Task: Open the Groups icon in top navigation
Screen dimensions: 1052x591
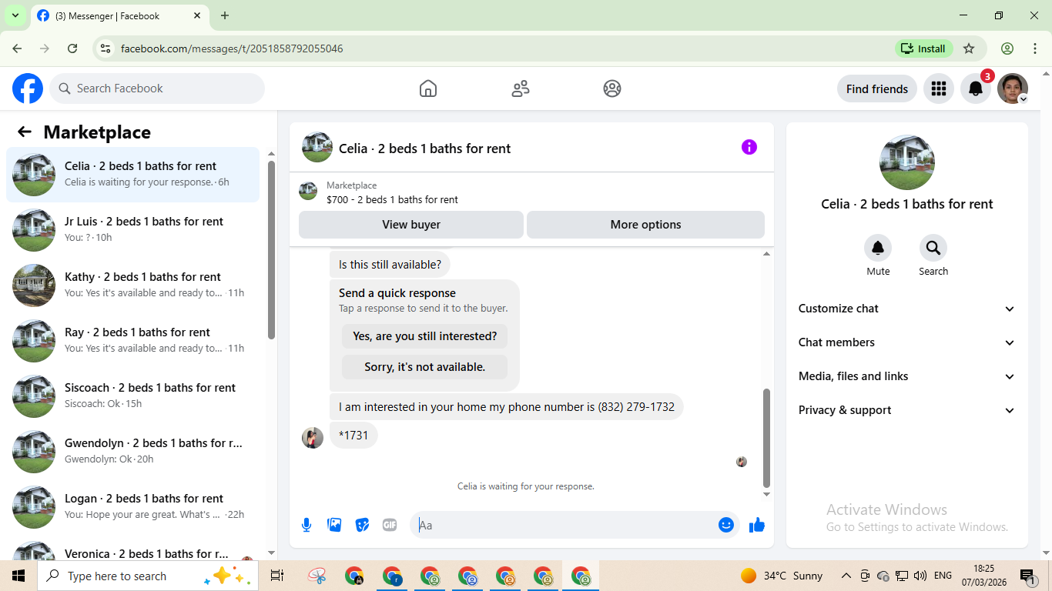Action: coord(612,88)
